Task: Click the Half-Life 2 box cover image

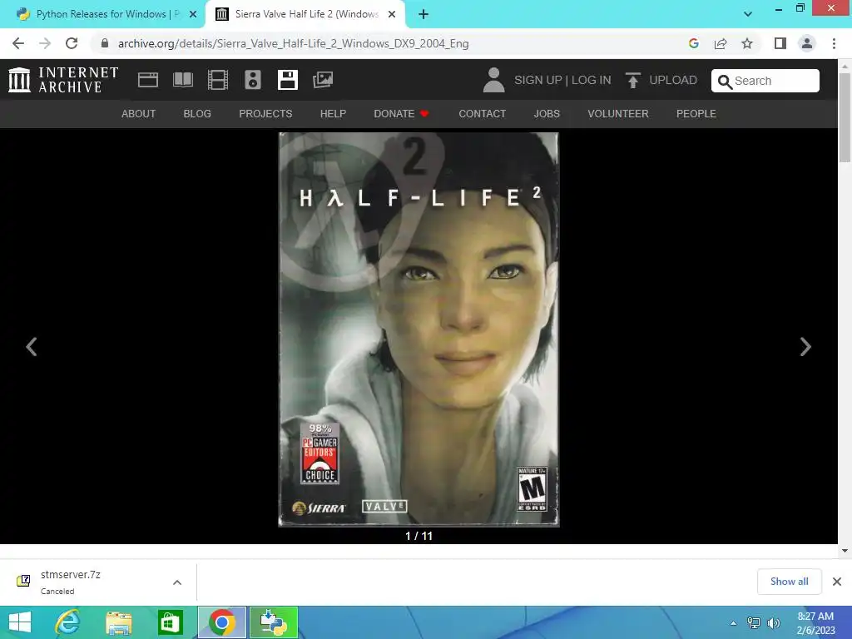Action: 419,329
